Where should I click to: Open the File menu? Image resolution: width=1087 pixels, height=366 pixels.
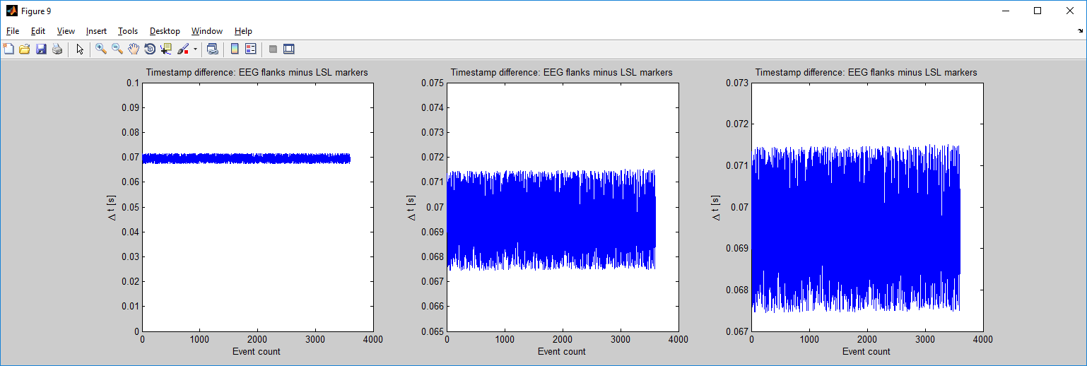(x=13, y=31)
